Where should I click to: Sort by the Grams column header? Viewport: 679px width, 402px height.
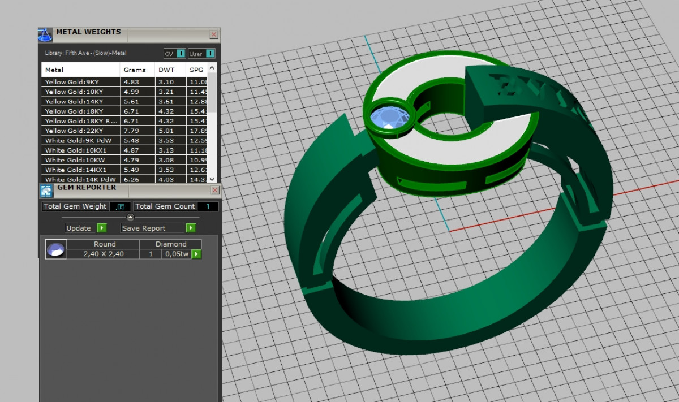point(135,70)
